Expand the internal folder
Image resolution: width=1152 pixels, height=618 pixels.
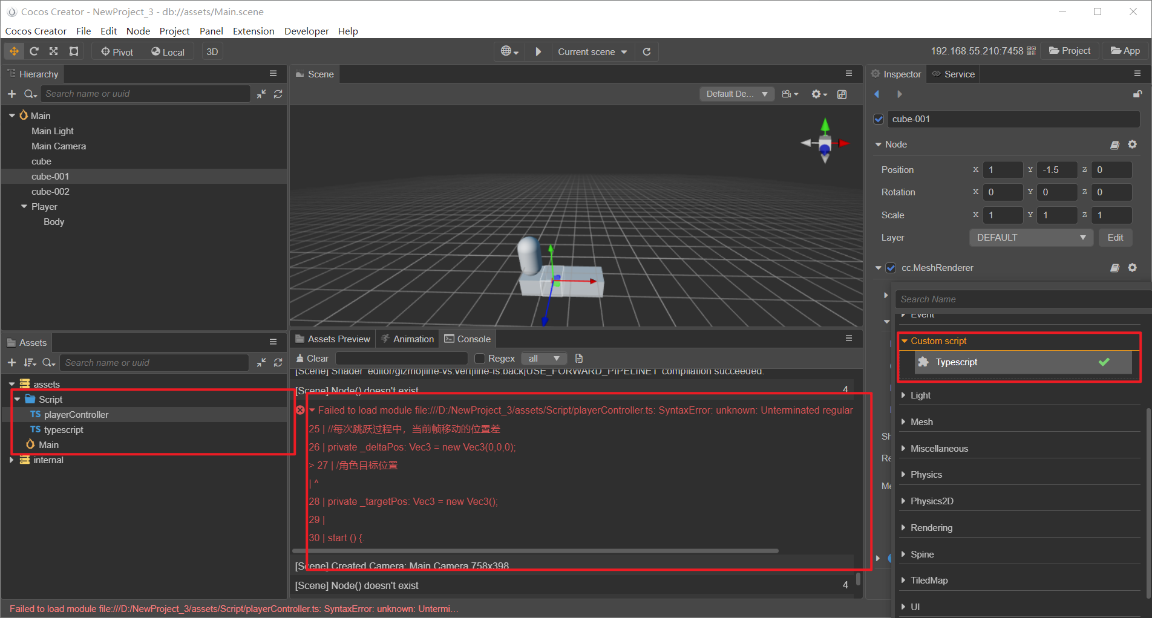coord(12,460)
